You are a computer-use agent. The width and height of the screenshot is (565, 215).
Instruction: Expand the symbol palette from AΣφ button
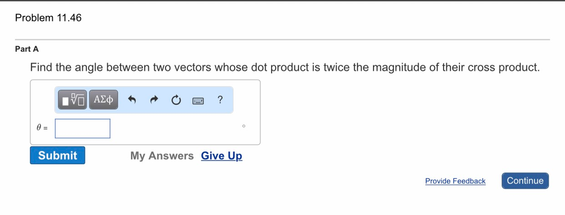point(103,100)
